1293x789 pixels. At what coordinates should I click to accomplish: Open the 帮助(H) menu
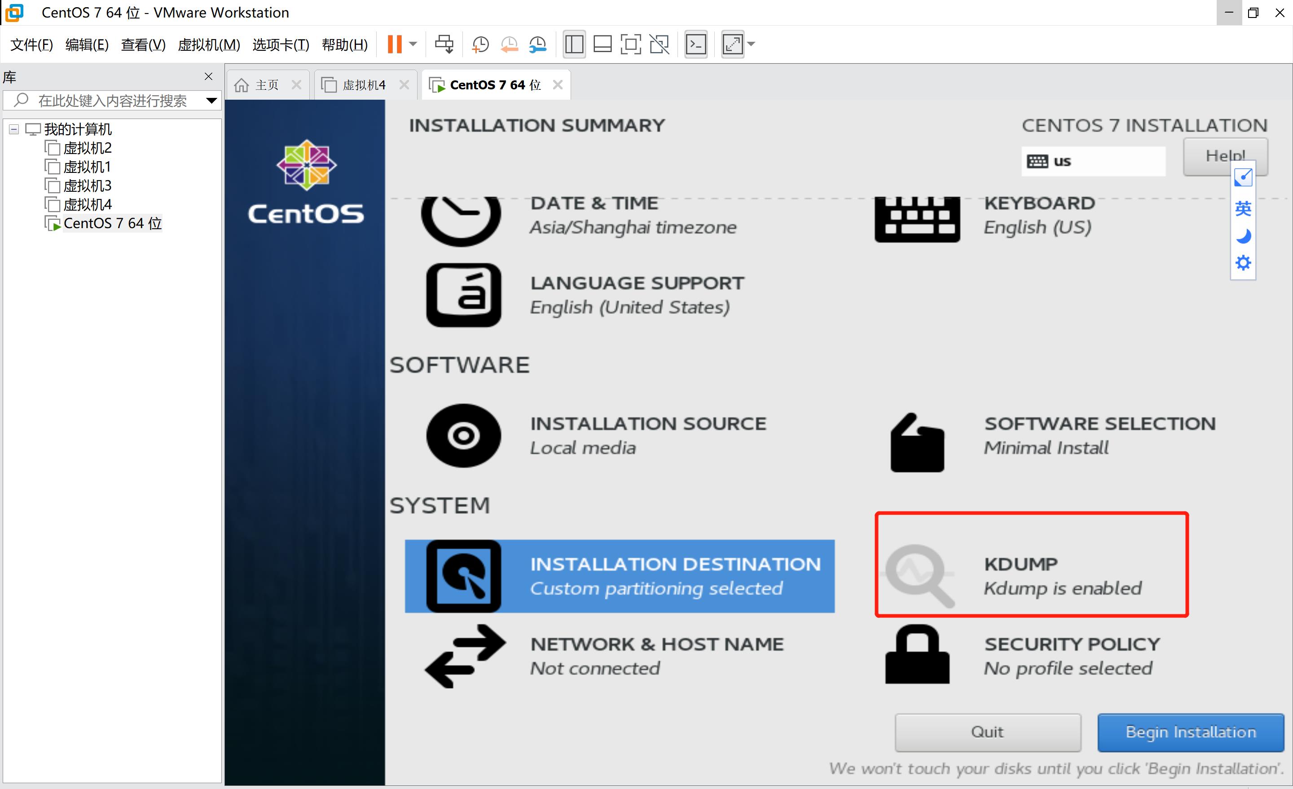pos(345,44)
